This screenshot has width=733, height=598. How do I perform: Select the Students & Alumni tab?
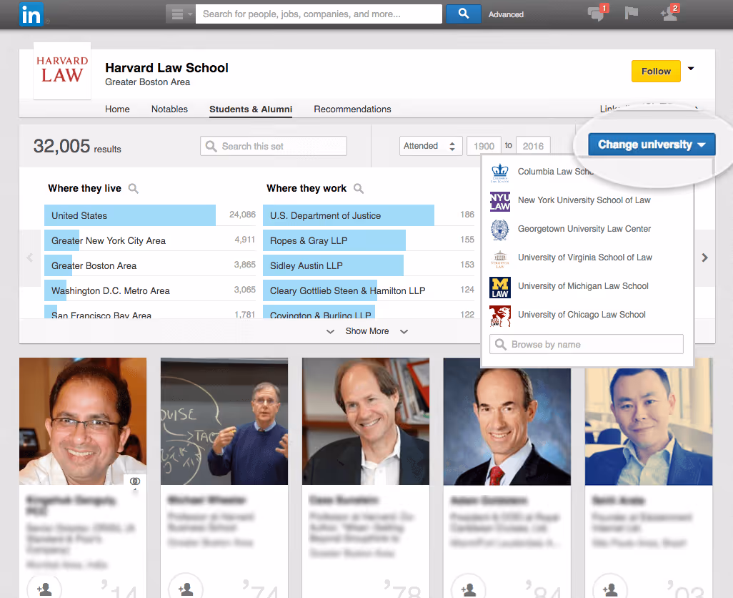251,109
